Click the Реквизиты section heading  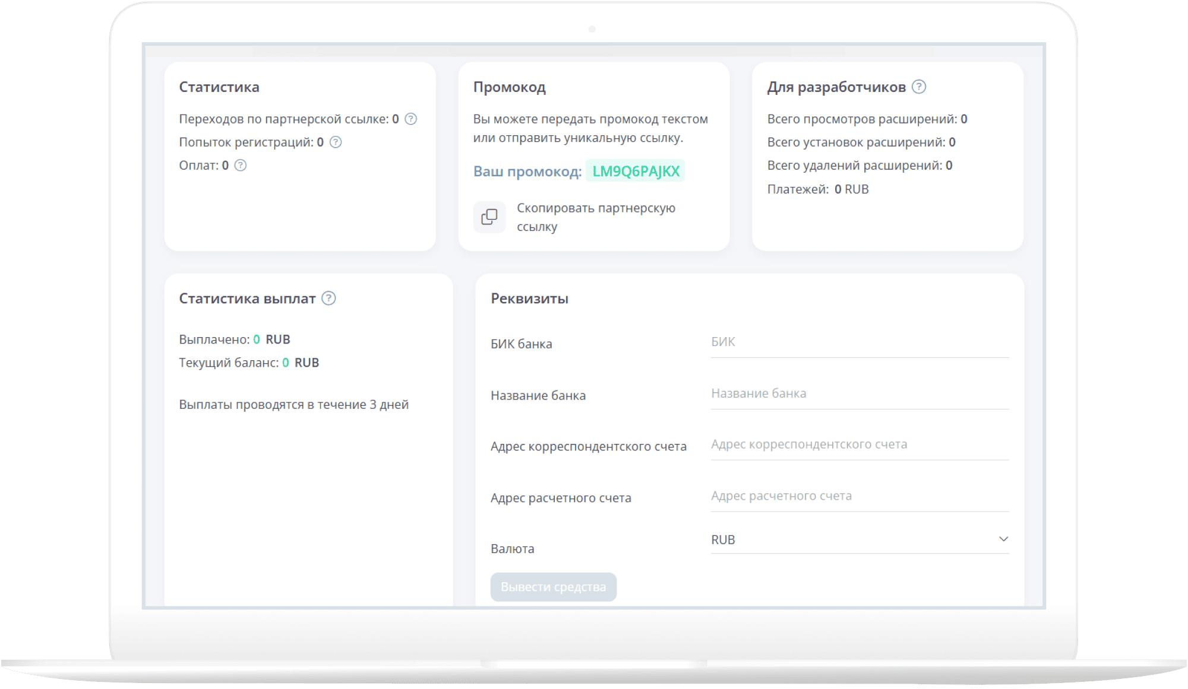click(529, 299)
